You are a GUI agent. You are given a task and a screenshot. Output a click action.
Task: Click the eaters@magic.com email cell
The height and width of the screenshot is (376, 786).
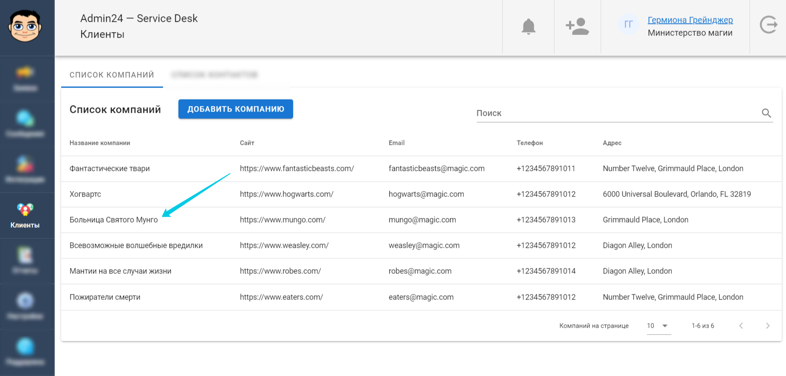point(421,297)
